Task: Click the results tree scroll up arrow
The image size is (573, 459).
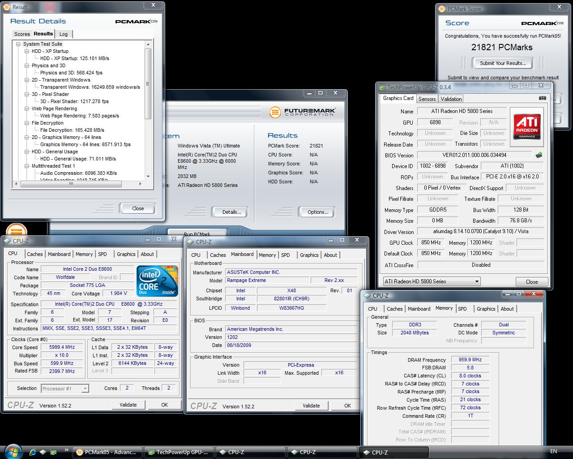Action: point(148,44)
